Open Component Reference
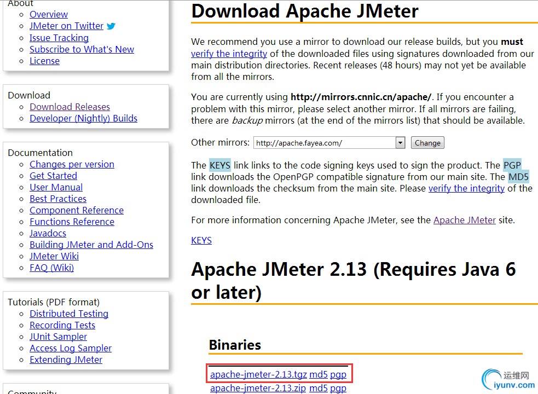 coord(77,210)
